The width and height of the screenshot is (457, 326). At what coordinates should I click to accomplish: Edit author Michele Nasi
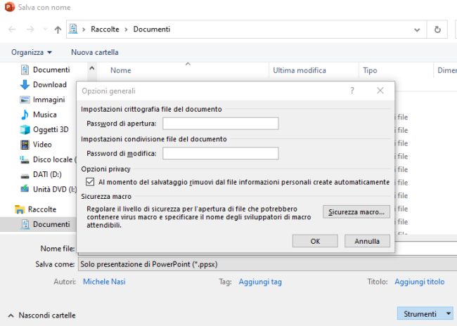pos(104,282)
